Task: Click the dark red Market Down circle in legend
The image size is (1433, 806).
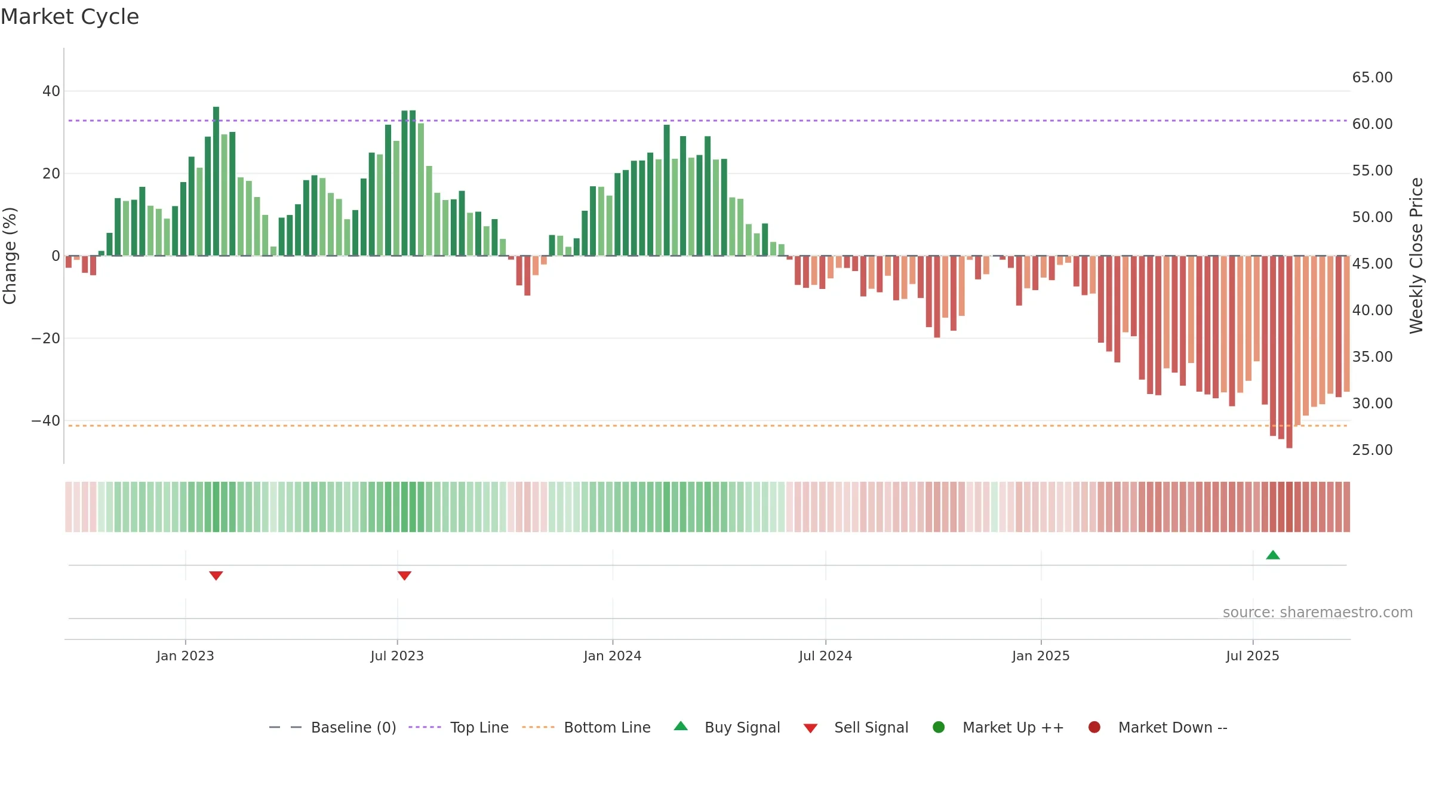Action: pos(1094,727)
